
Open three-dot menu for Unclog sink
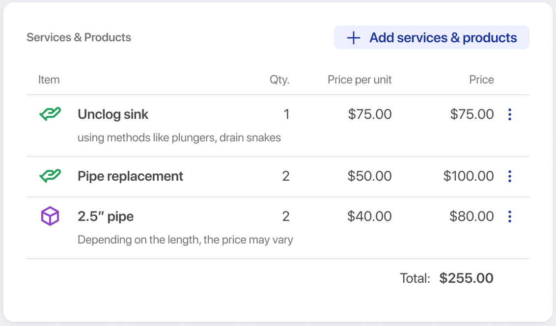[509, 114]
